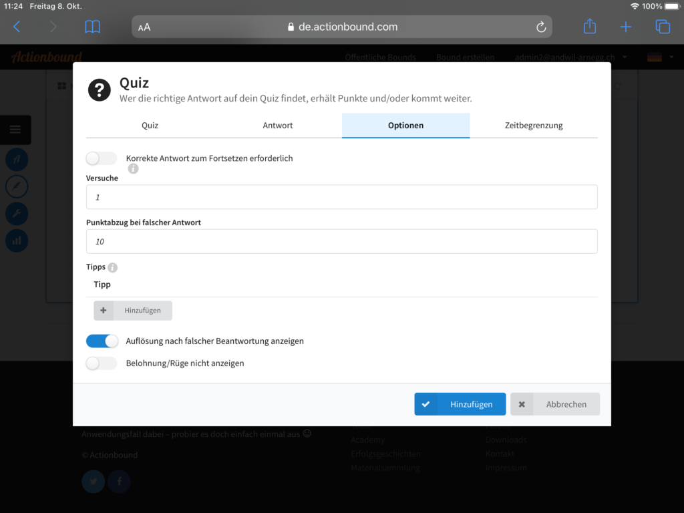
Task: Open the hamburger menu in left sidebar
Action: pyautogui.click(x=15, y=130)
